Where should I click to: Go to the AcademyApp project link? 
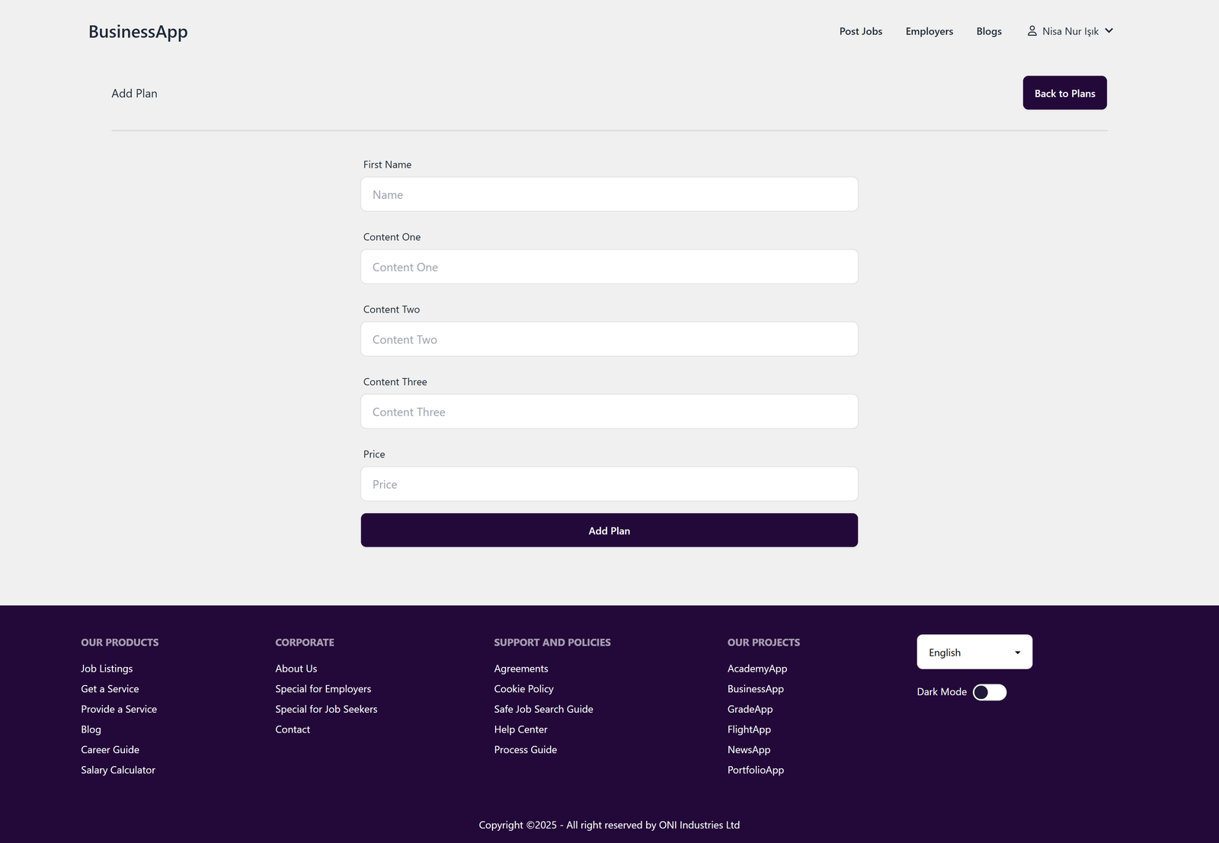point(757,669)
